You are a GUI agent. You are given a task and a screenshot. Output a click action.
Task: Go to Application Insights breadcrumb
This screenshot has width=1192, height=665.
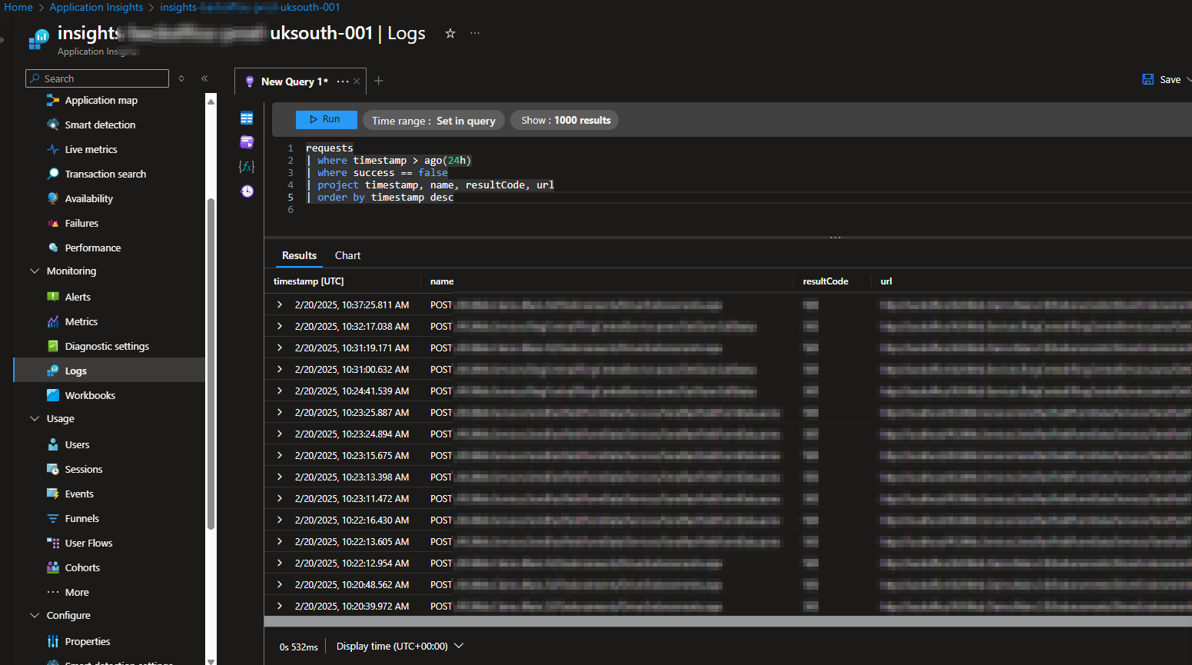(x=96, y=7)
